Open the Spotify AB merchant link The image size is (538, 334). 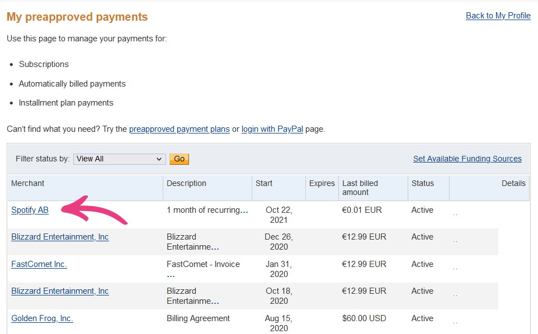pos(30,210)
